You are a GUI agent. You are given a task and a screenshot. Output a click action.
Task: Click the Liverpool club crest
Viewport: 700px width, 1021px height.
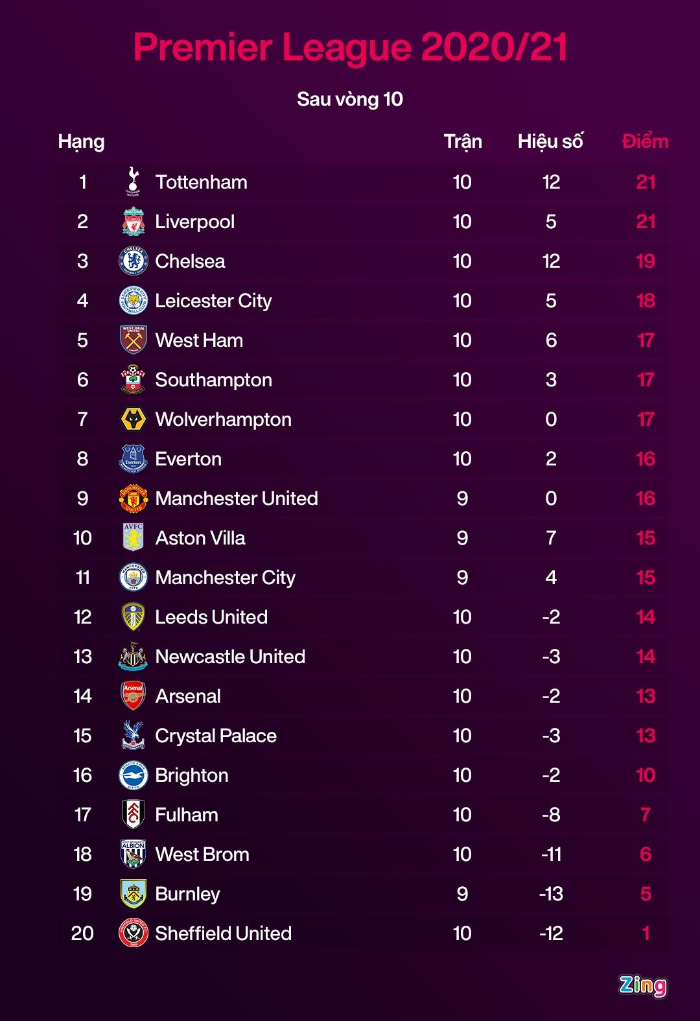pyautogui.click(x=134, y=222)
